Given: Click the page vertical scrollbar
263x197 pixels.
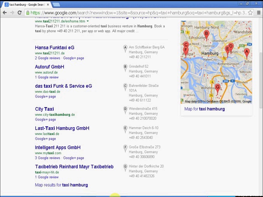Looking at the screenshot, I should 261,103.
